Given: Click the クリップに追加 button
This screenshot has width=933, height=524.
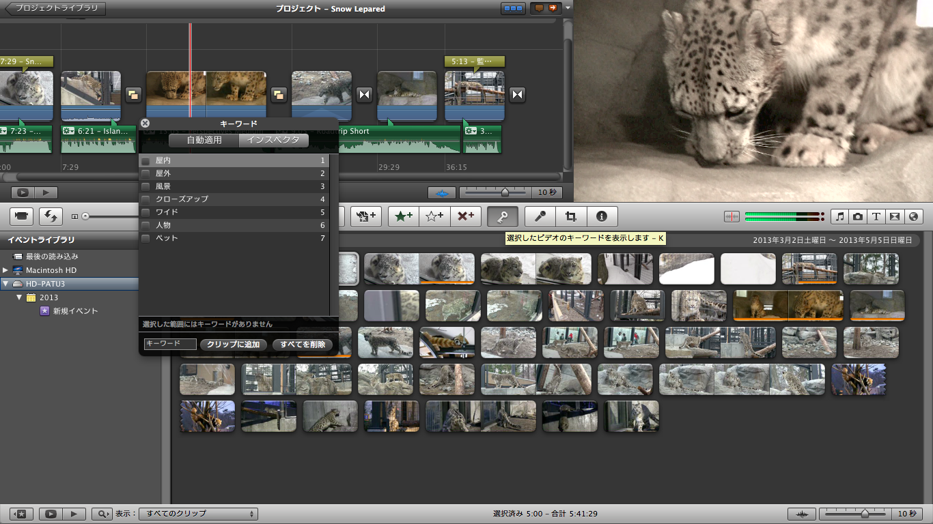Looking at the screenshot, I should pos(233,345).
